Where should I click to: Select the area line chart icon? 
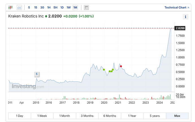click(x=19, y=8)
